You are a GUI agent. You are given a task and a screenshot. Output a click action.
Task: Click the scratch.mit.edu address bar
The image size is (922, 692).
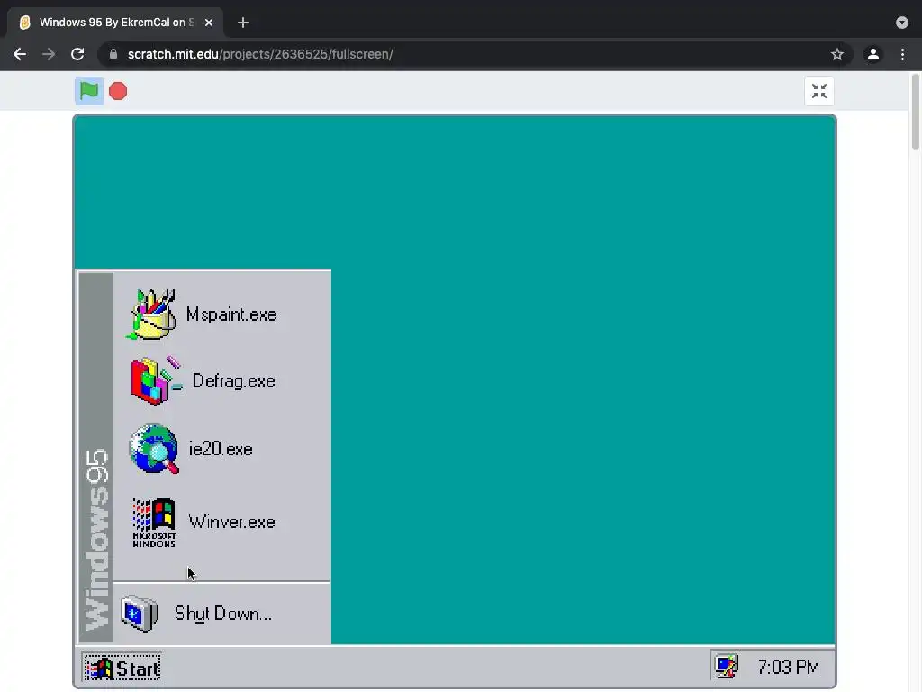(475, 54)
